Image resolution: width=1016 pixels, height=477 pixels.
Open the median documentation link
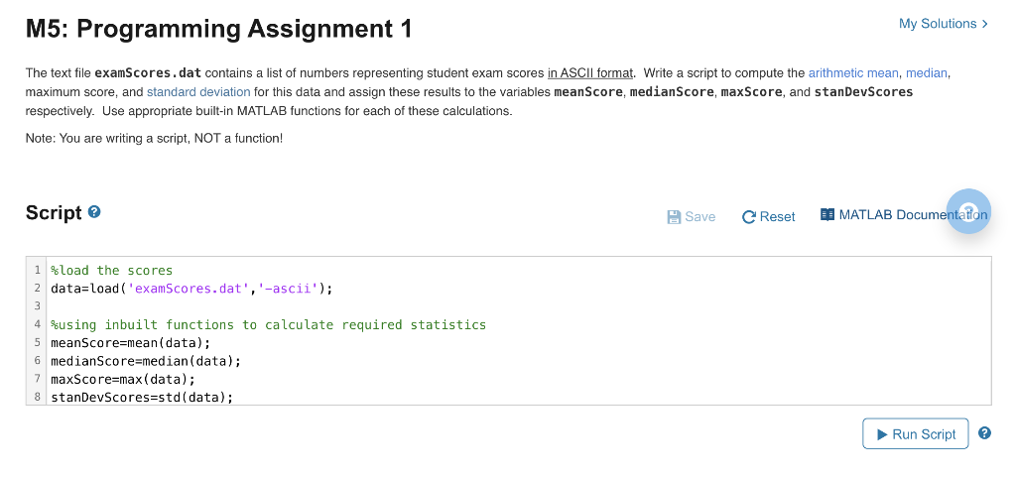click(926, 73)
